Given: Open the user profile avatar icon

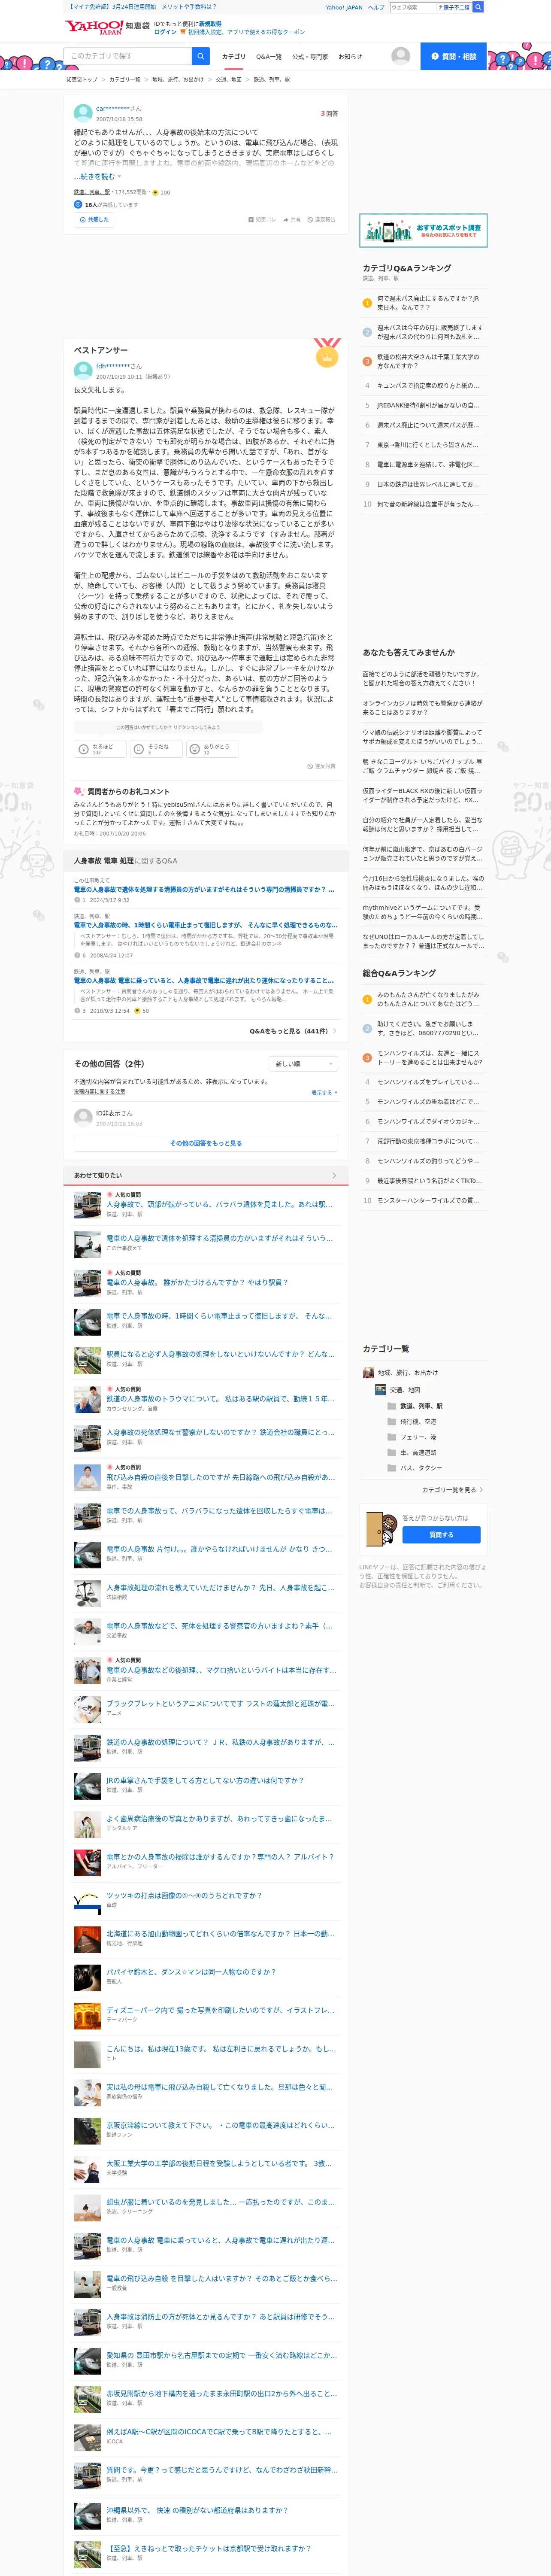Looking at the screenshot, I should tap(400, 56).
